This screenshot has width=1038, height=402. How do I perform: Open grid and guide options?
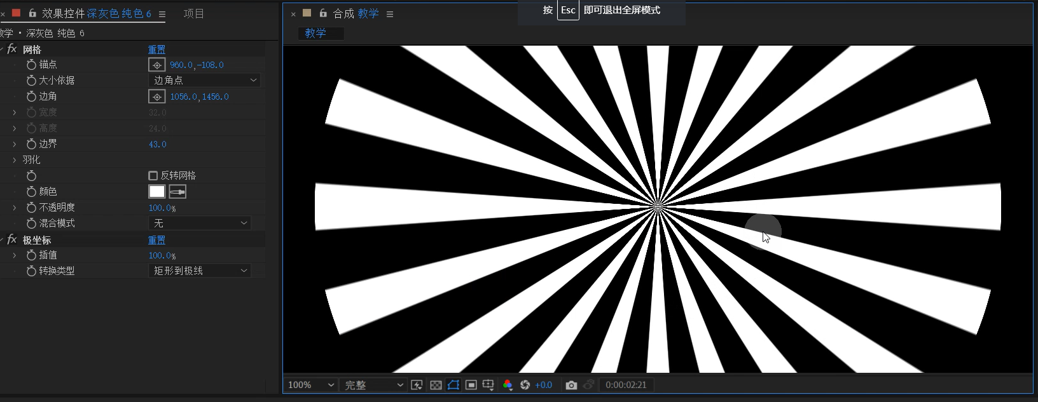488,385
